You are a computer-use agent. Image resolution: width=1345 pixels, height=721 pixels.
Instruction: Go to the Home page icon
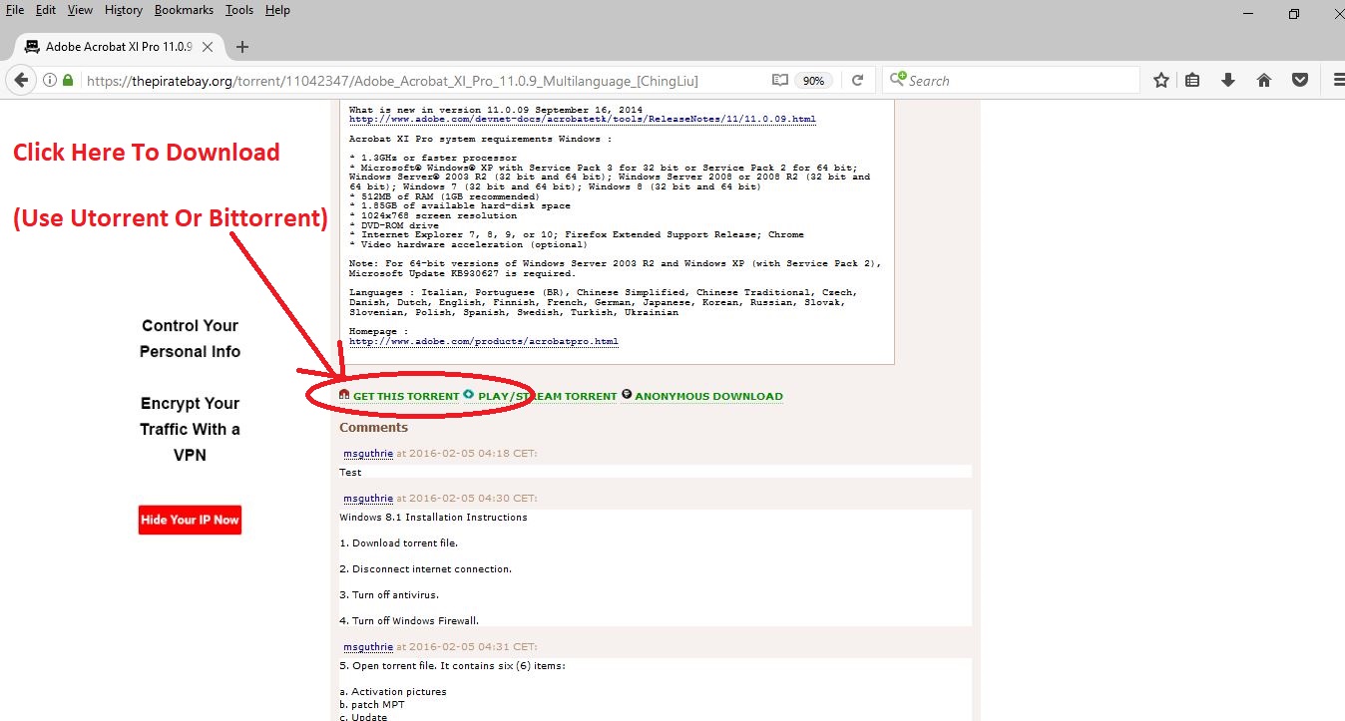click(x=1264, y=81)
